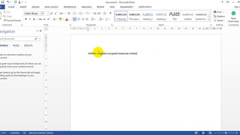Click the search document field
Image resolution: width=240 pixels, height=135 pixels.
click(x=17, y=39)
